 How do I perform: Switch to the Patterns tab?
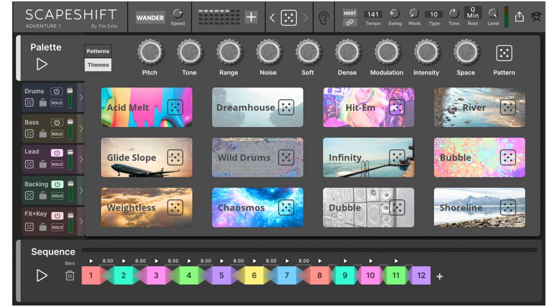pos(98,51)
